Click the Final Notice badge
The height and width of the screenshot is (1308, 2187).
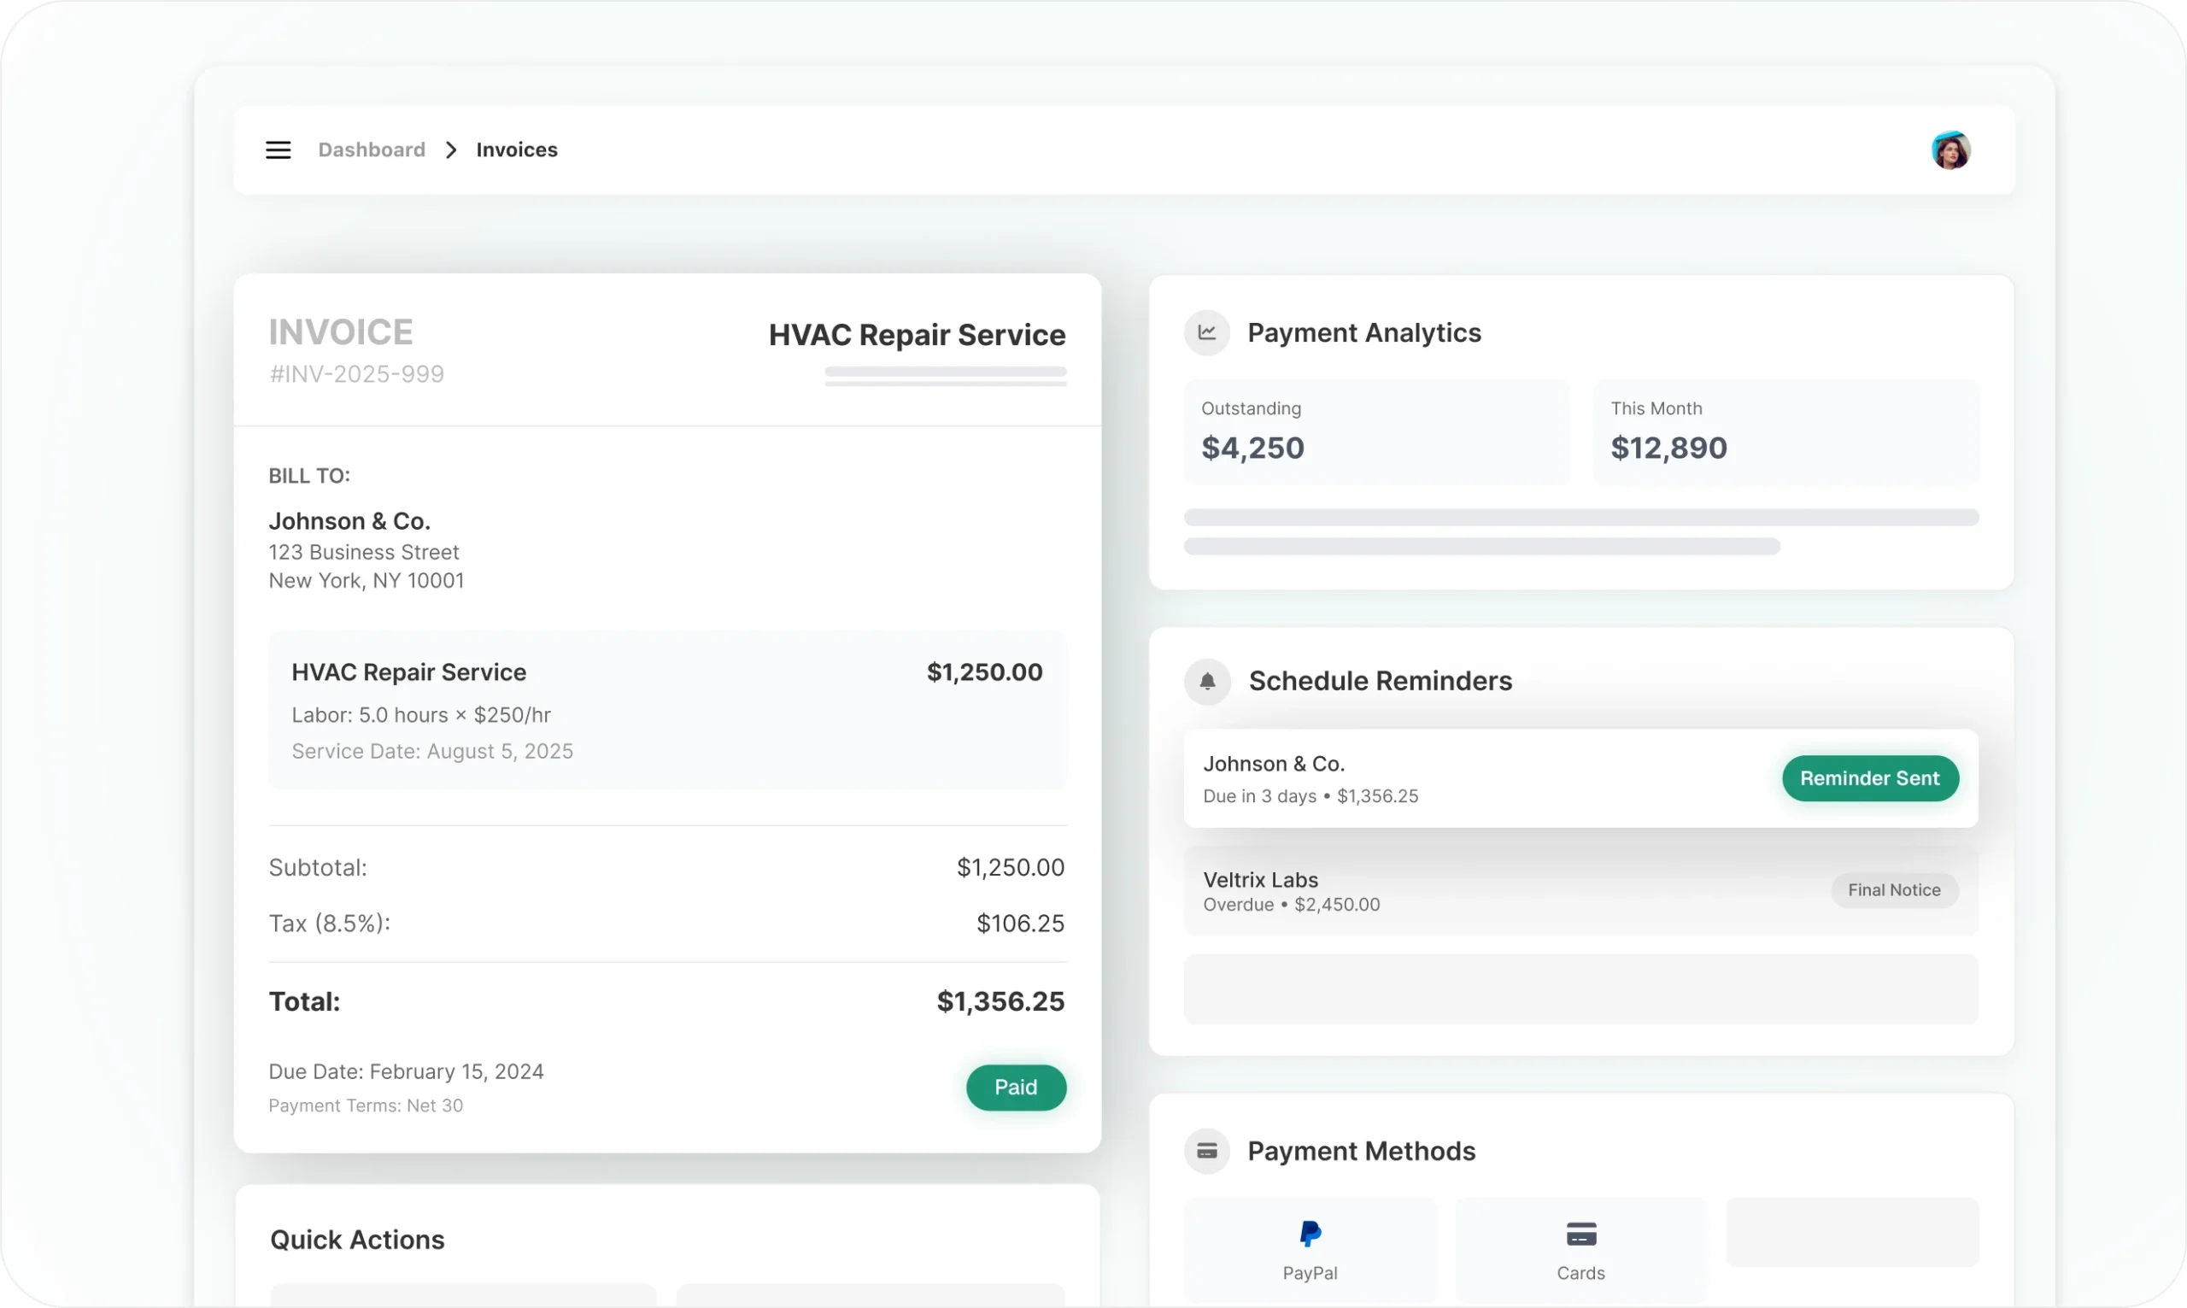click(x=1894, y=890)
